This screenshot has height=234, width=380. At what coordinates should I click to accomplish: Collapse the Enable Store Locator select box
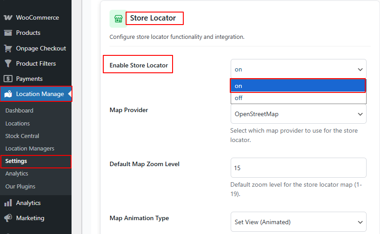tap(298, 69)
